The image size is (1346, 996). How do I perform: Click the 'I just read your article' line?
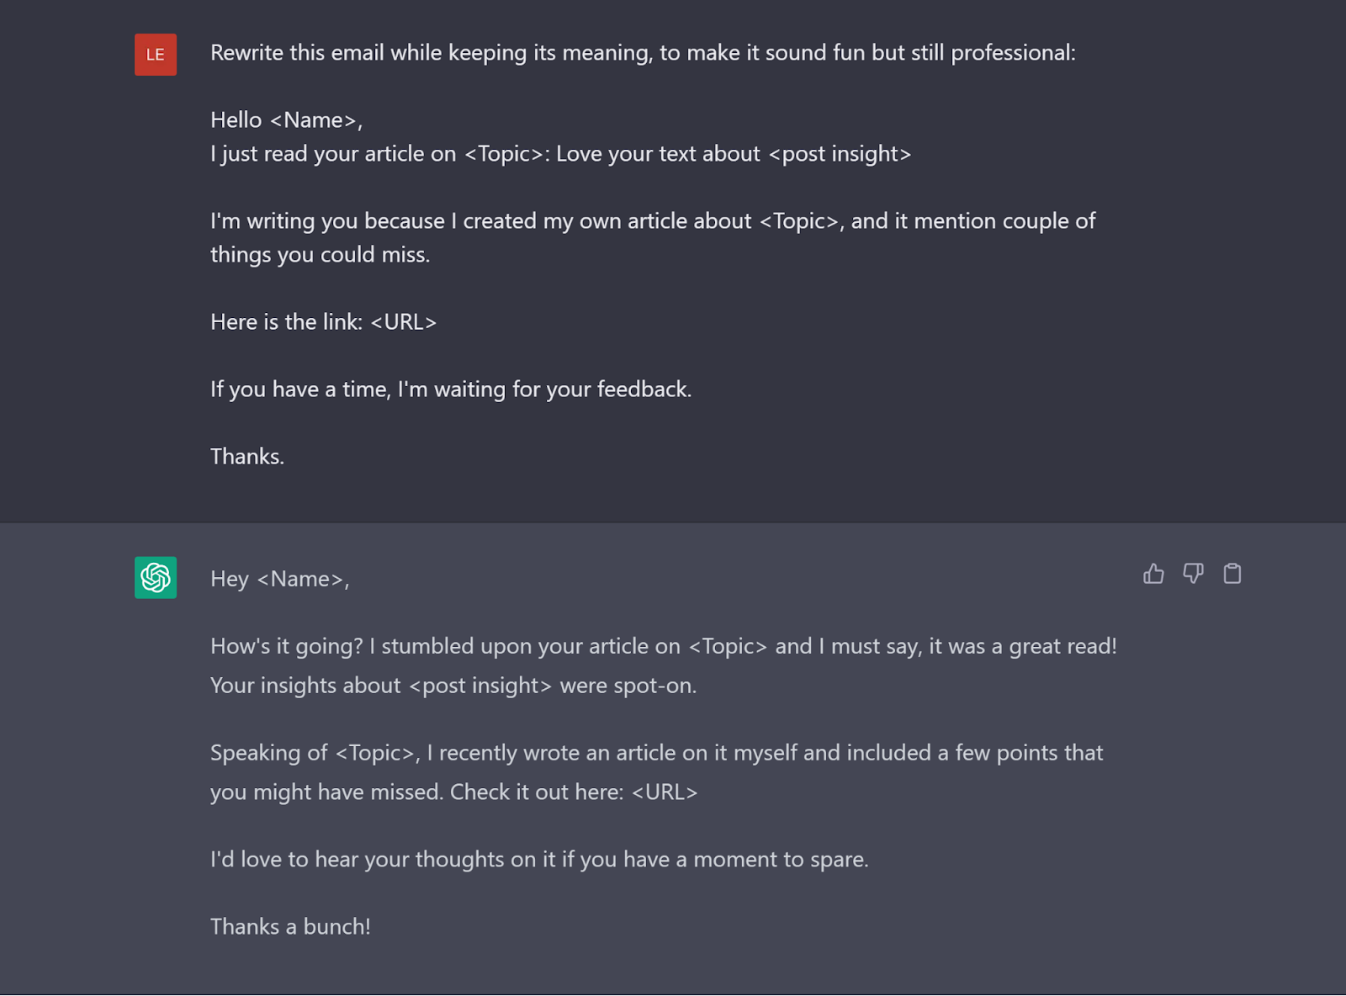[x=560, y=154]
